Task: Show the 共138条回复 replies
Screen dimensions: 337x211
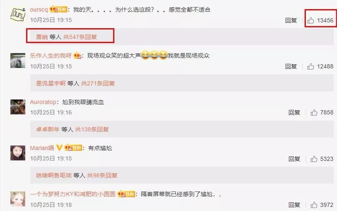Action: pyautogui.click(x=92, y=129)
